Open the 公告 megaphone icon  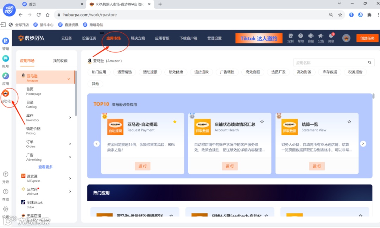tap(321, 36)
